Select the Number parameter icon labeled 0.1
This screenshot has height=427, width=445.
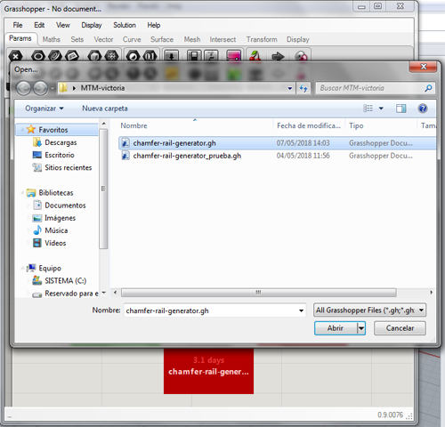coord(150,56)
